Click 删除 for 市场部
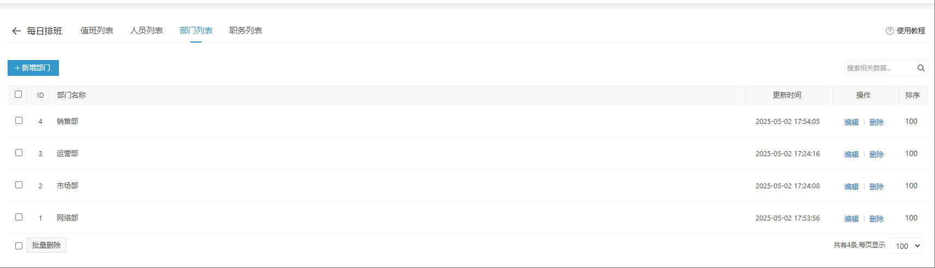This screenshot has width=935, height=268. (877, 187)
